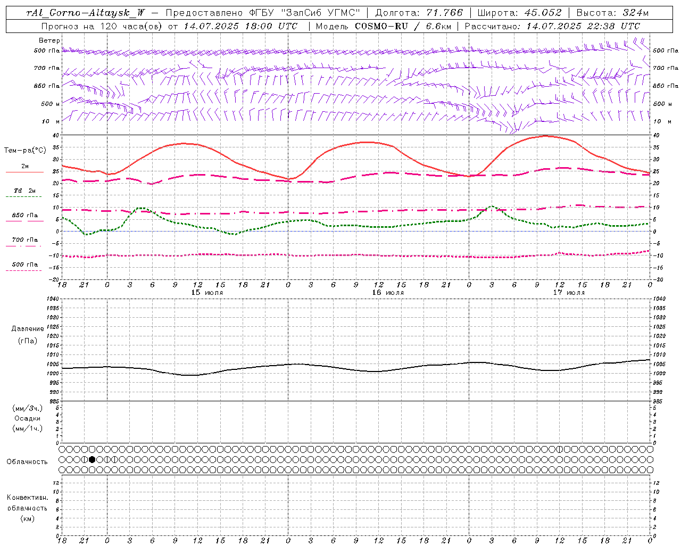Click the (гПа) pressure unit label
Image resolution: width=681 pixels, height=545 pixels.
click(27, 341)
